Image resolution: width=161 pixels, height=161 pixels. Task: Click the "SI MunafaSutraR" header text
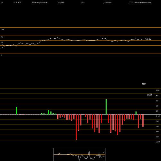[x=40, y=3]
